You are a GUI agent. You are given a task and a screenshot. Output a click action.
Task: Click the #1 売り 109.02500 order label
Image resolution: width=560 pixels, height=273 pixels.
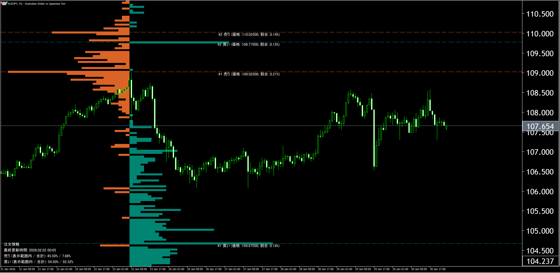pyautogui.click(x=249, y=74)
